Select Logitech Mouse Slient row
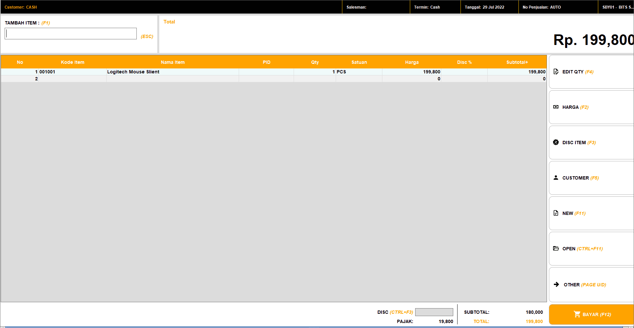Image resolution: width=634 pixels, height=328 pixels. pos(172,72)
